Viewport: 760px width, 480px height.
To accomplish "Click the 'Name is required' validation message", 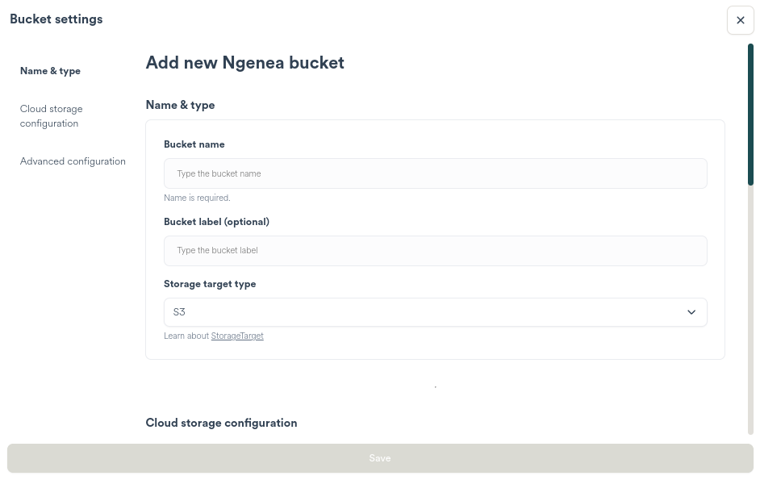I will [x=197, y=198].
